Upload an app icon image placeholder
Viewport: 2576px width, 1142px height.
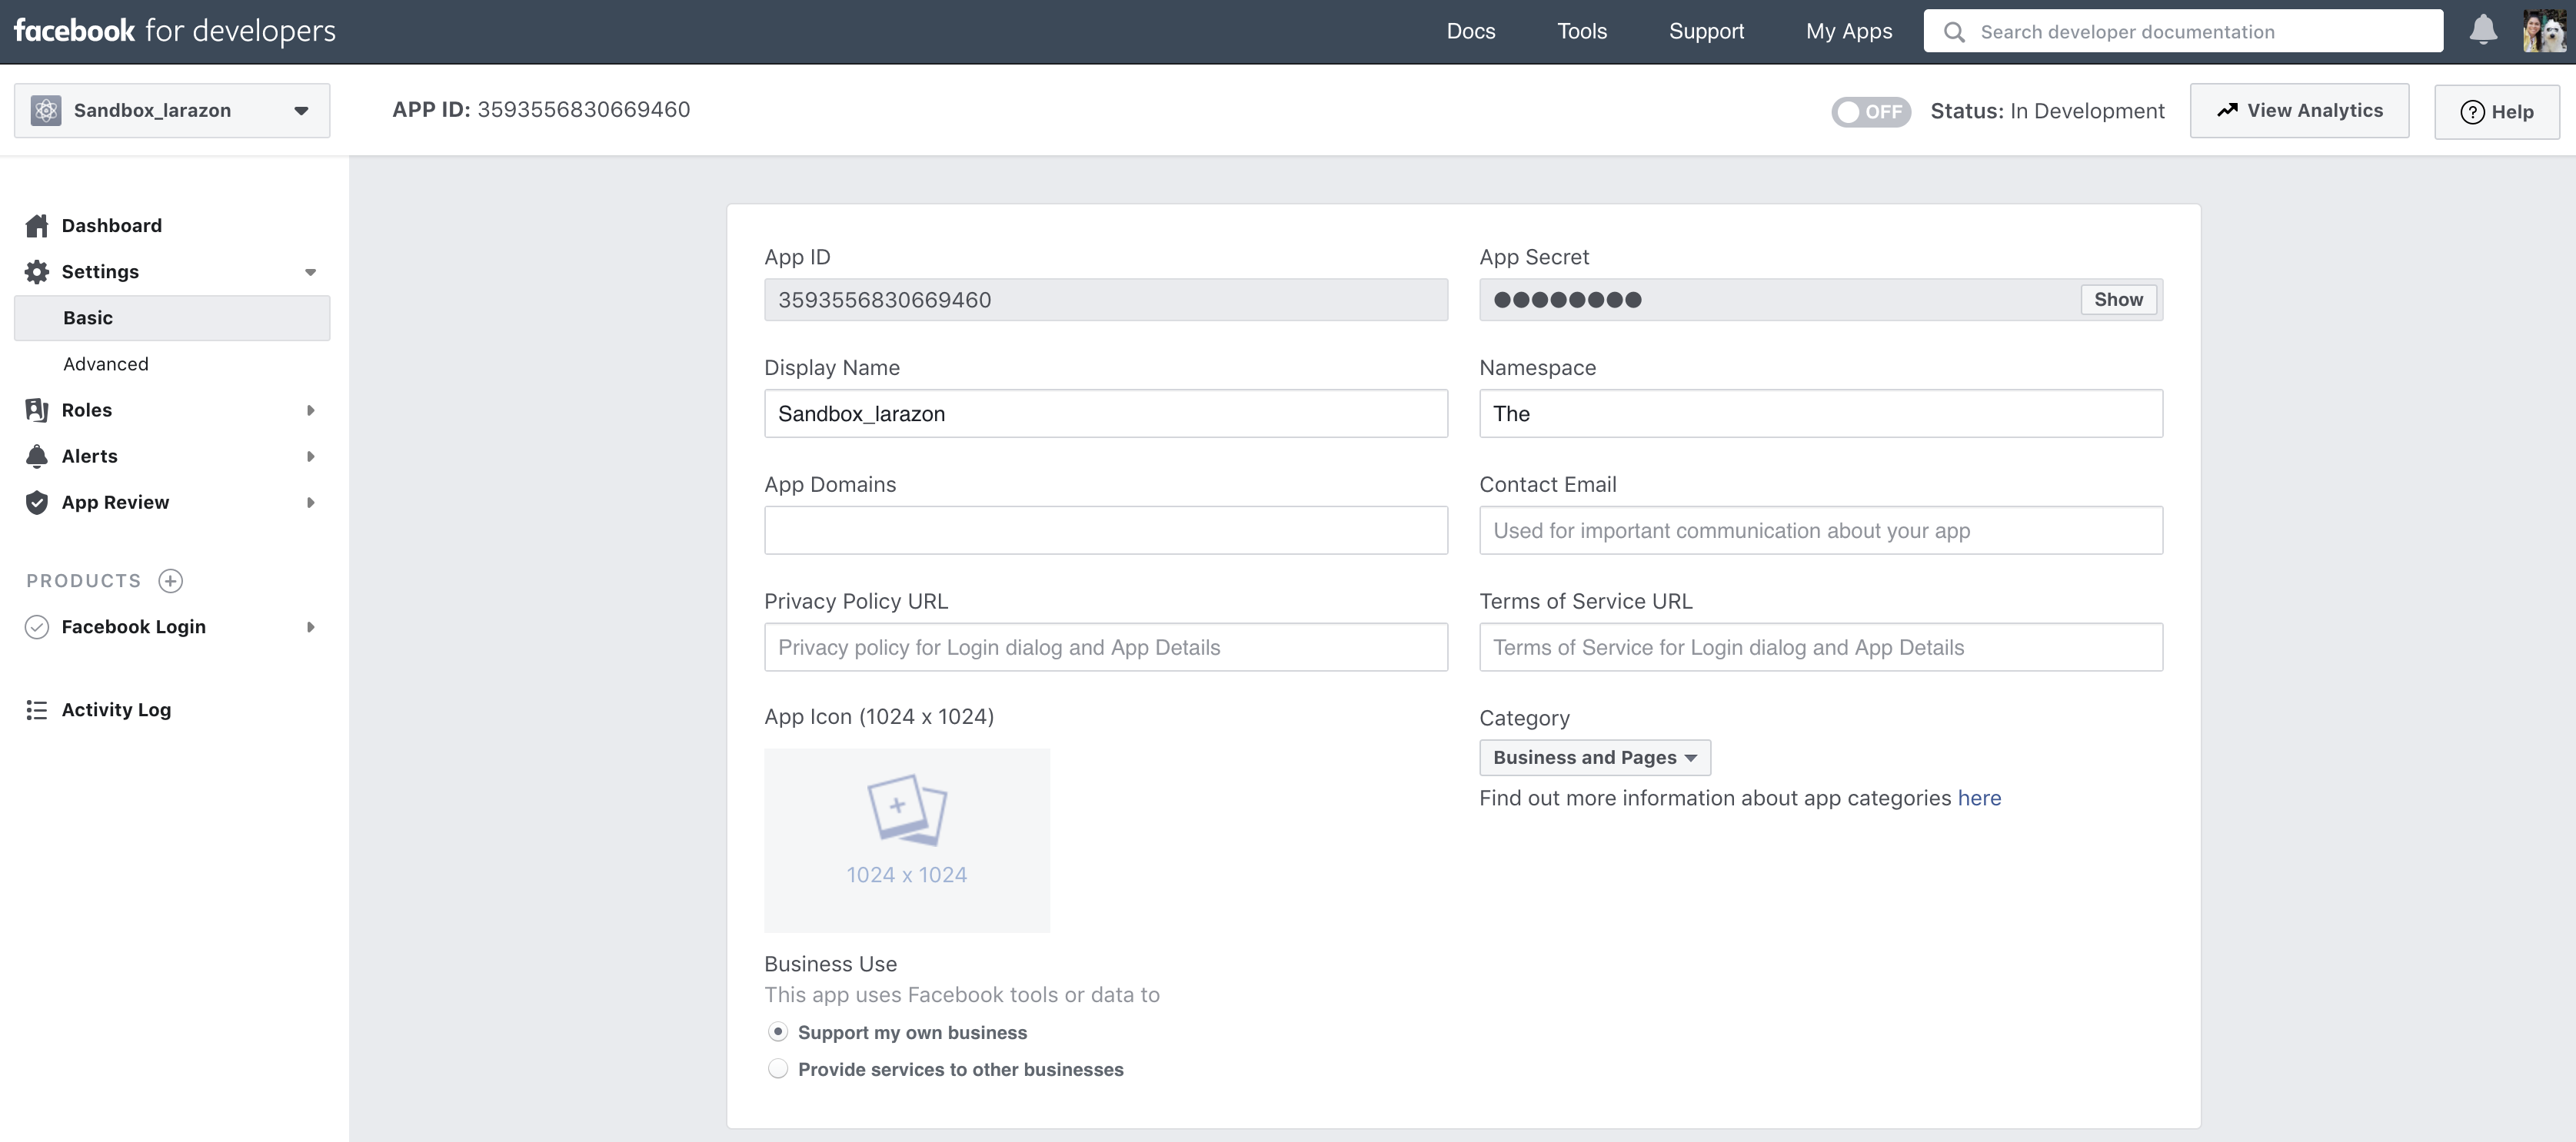point(907,840)
